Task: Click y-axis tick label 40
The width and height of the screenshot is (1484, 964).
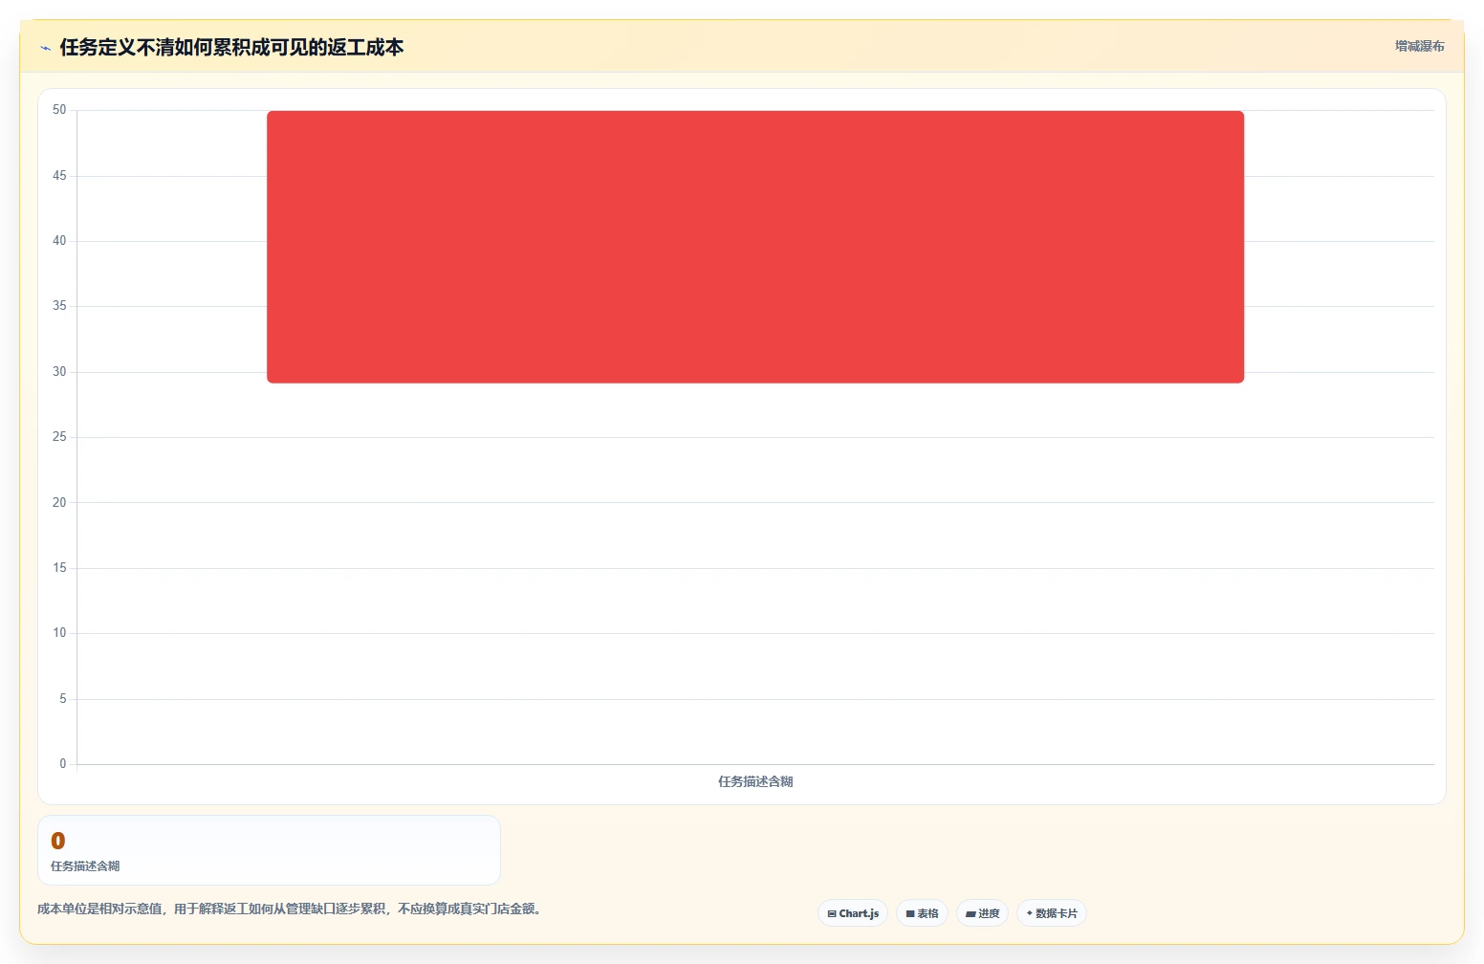Action: point(59,241)
